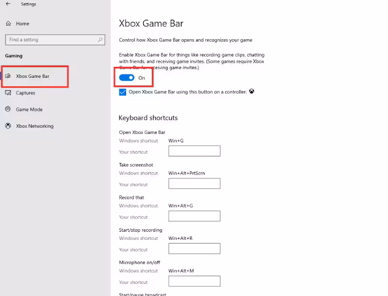Viewport: 388px width, 296px height.
Task: Click the Xbox Game Bar page title
Action: (x=151, y=23)
